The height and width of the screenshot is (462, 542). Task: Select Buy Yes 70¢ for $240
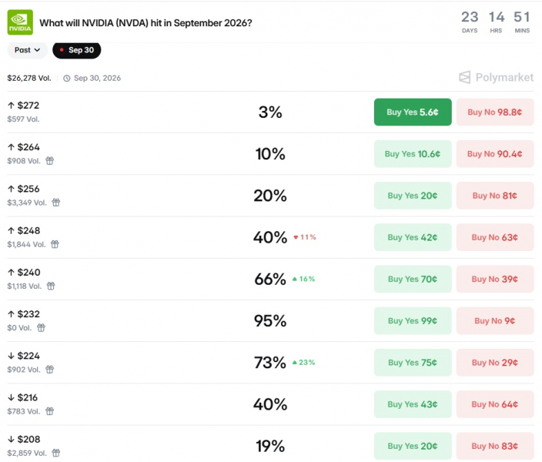click(413, 279)
